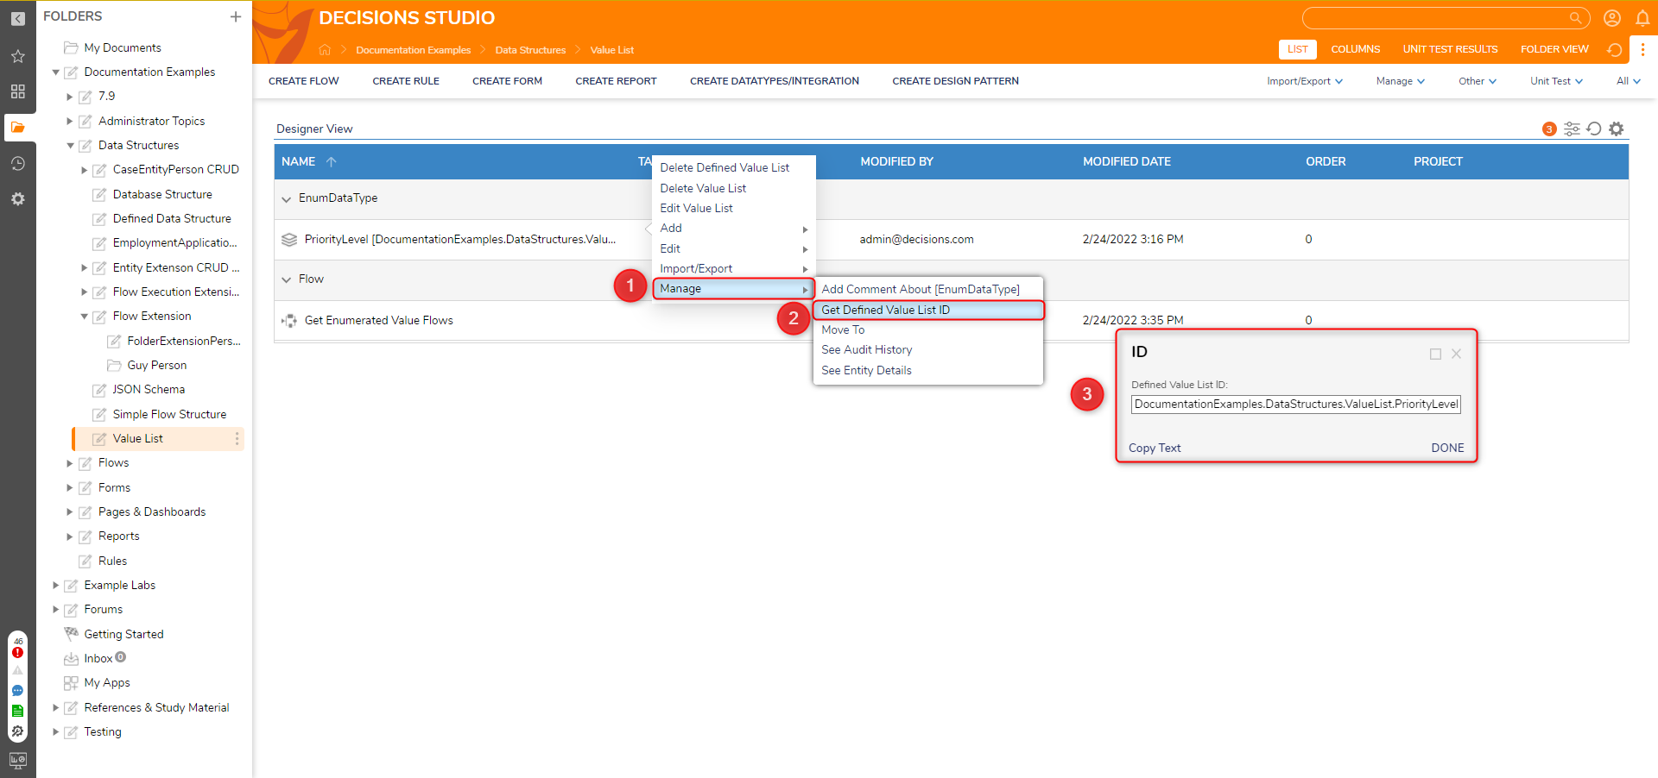Click the Get Enumerated Value Flows icon

(x=289, y=321)
